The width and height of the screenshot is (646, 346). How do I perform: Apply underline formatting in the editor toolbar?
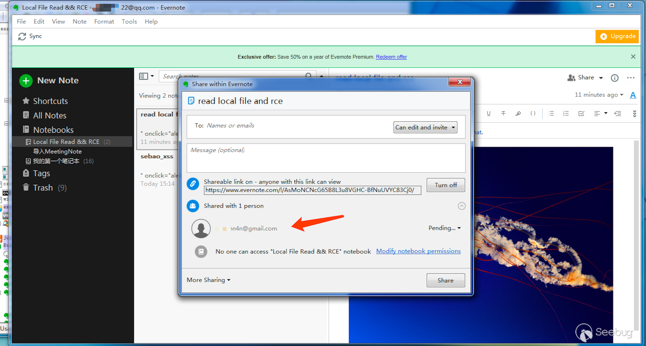(x=489, y=114)
